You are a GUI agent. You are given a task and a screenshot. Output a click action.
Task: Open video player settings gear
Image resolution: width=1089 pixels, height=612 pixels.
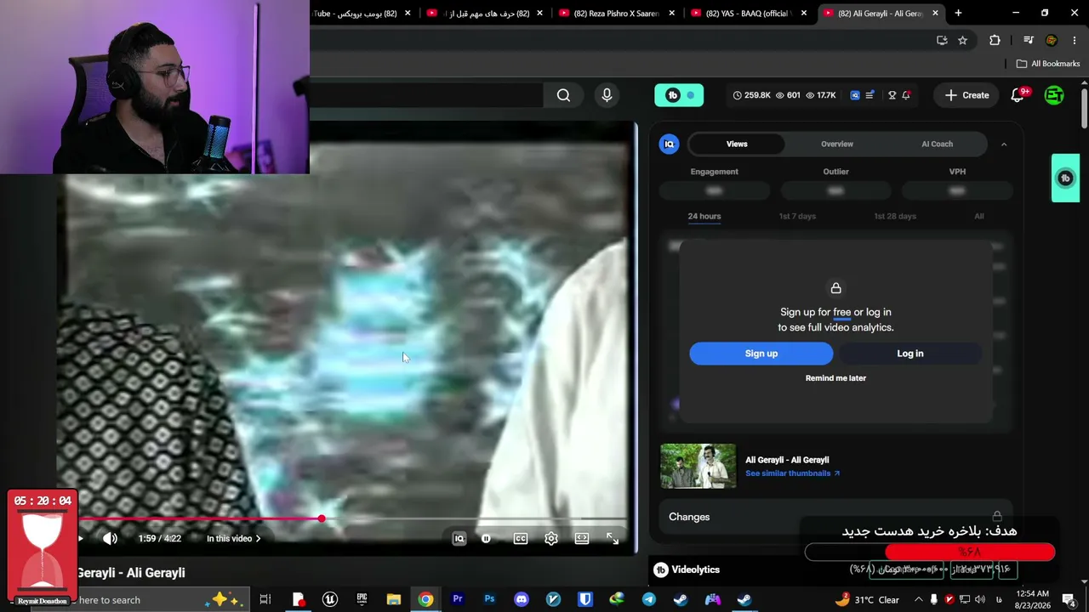tap(551, 538)
